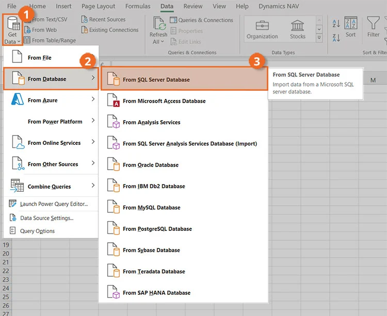Expand the From Azure submenu arrow

point(93,99)
